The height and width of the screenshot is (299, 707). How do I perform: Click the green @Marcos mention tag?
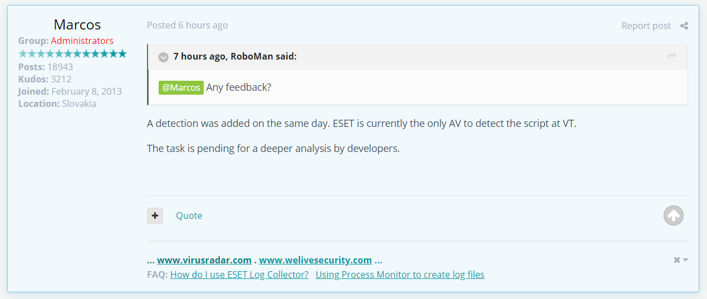point(181,87)
